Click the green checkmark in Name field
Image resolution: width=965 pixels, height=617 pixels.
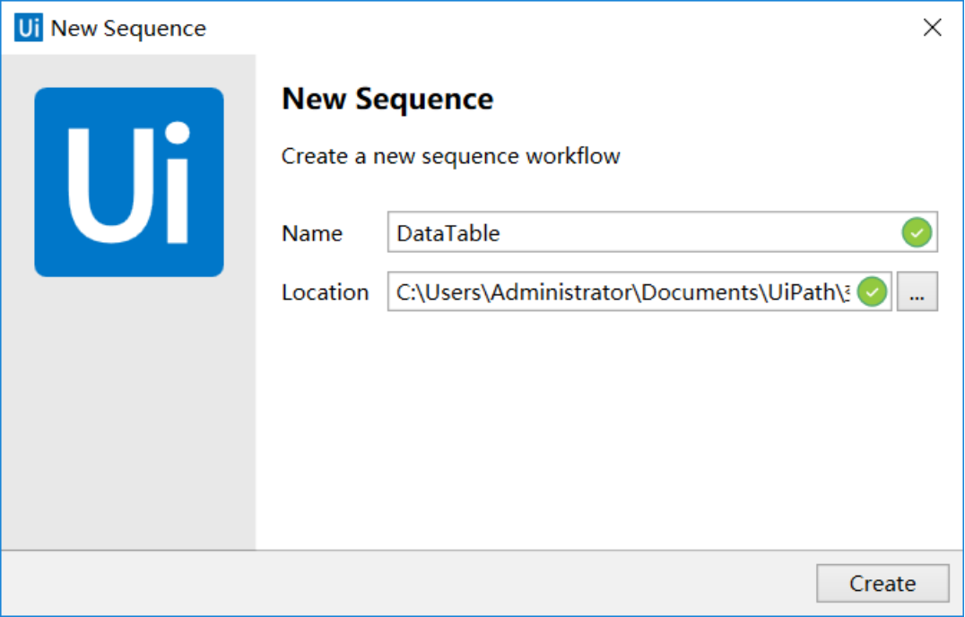click(x=916, y=233)
